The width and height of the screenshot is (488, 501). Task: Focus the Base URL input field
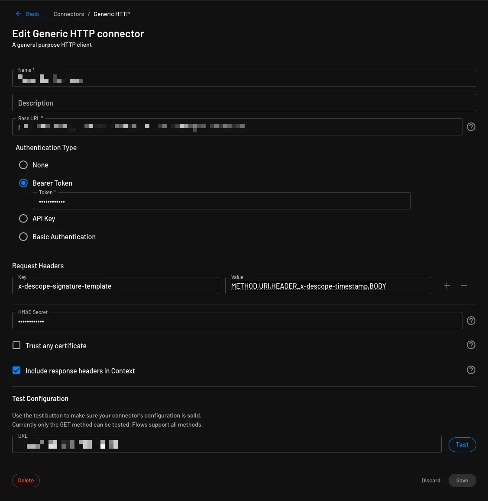[237, 127]
